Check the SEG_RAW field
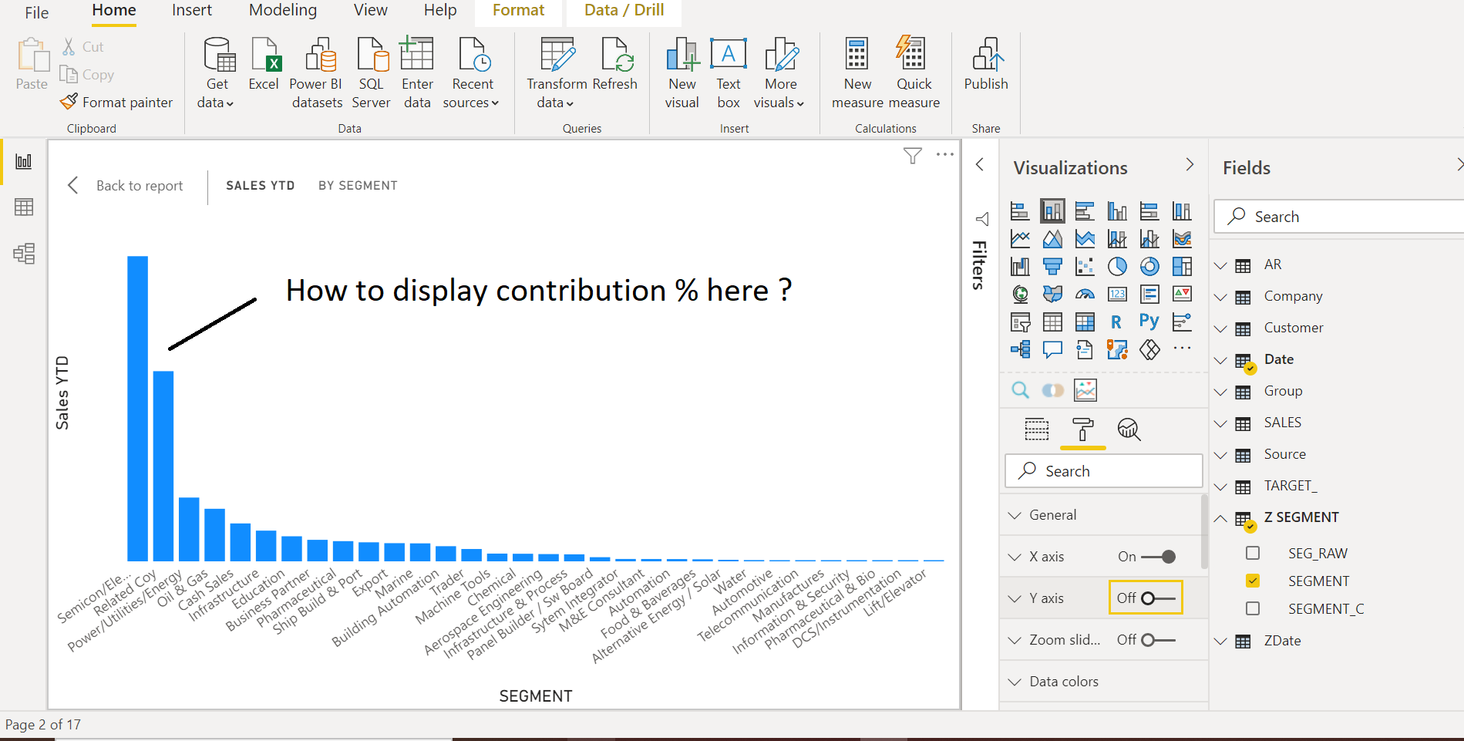Viewport: 1464px width, 741px height. coord(1253,553)
